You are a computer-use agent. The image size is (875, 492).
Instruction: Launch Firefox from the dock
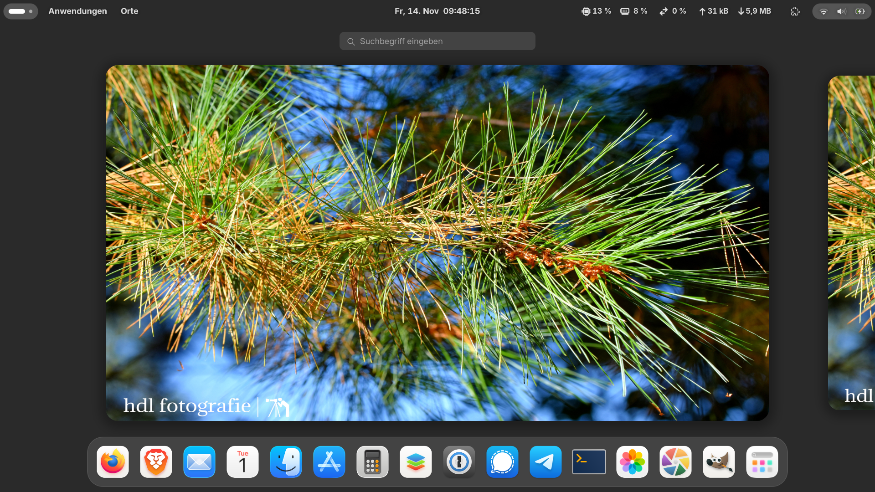click(113, 462)
